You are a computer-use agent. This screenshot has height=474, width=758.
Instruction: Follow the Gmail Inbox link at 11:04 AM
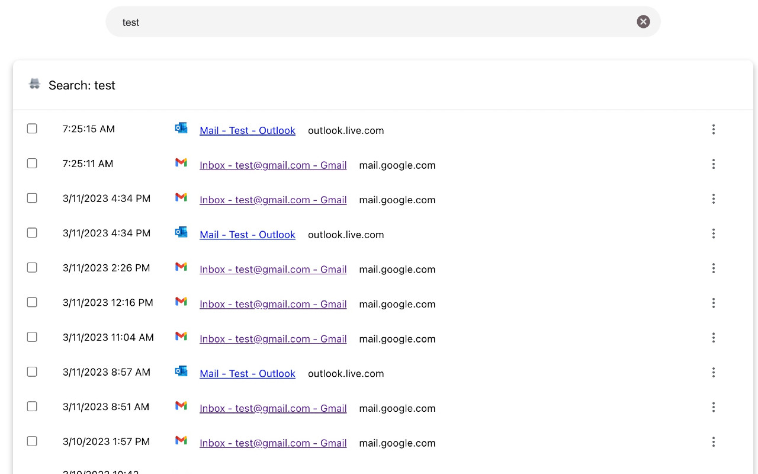(273, 339)
